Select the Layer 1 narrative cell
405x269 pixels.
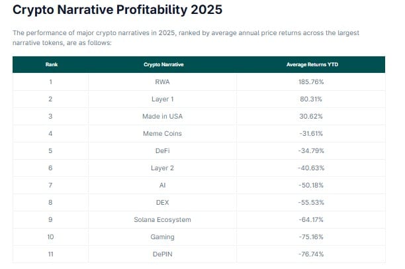tap(162, 99)
